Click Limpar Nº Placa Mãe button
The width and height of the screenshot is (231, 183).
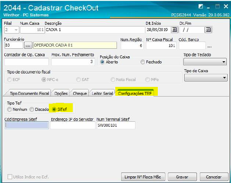(143, 177)
